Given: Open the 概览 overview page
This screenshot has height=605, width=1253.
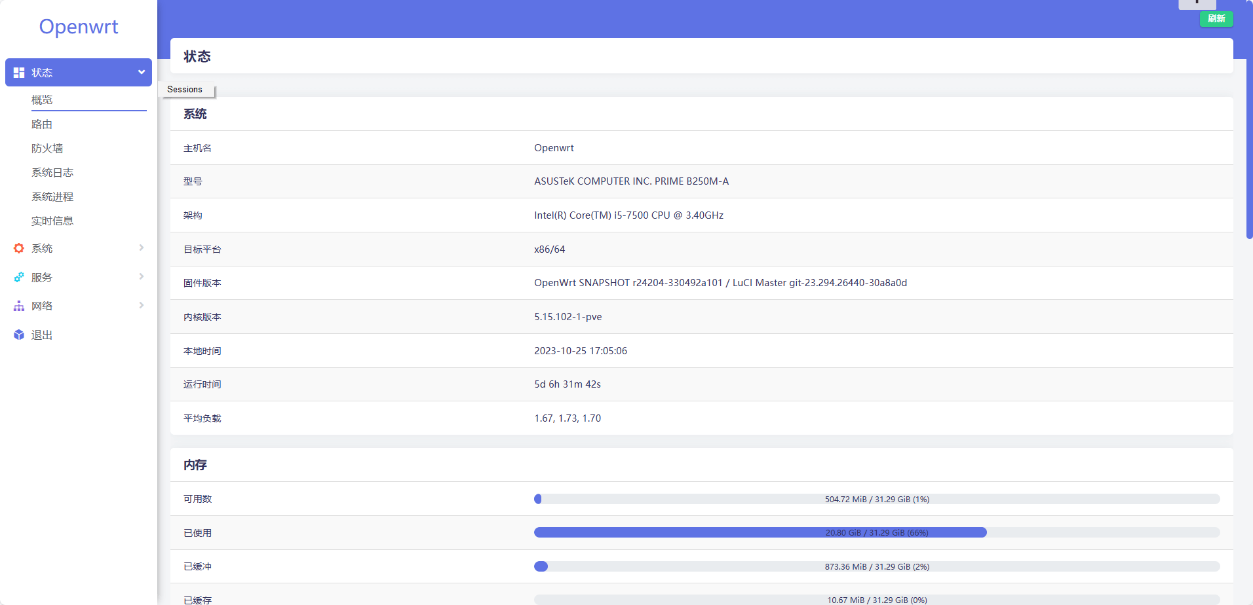Looking at the screenshot, I should (x=42, y=100).
